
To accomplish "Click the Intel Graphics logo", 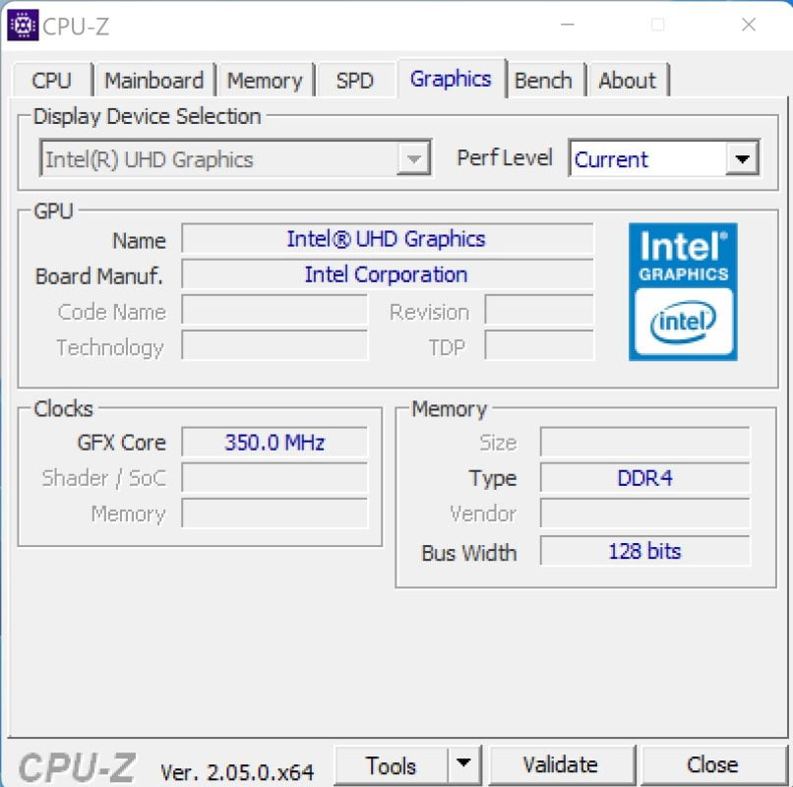I will pyautogui.click(x=683, y=292).
